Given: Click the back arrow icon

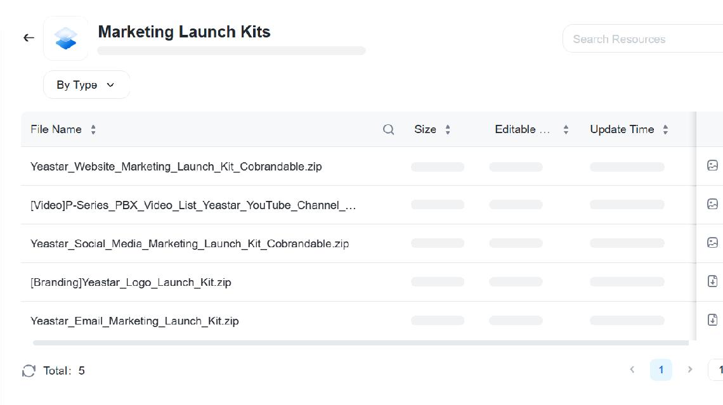Looking at the screenshot, I should click(29, 38).
